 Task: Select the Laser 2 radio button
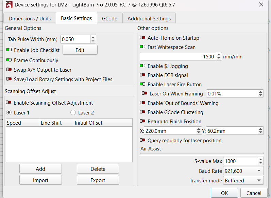pyautogui.click(x=73, y=112)
